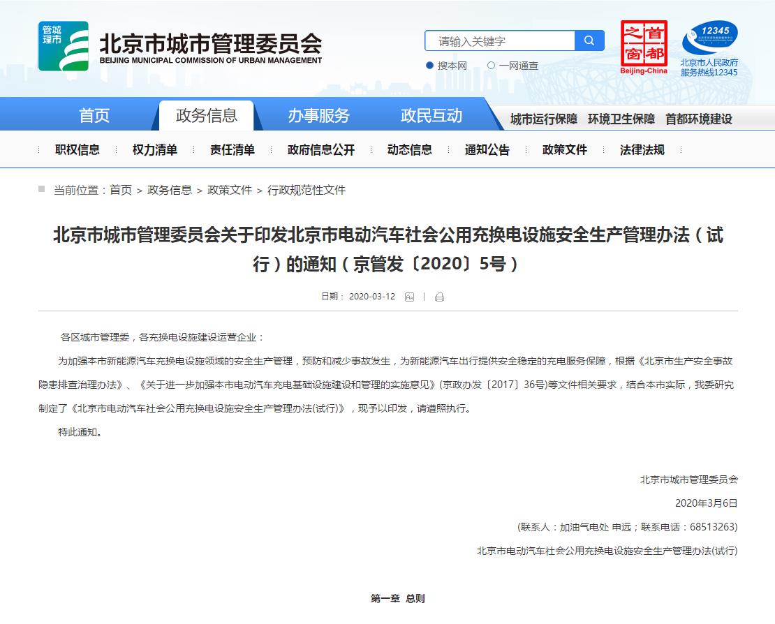
Task: Click the 特此通知。 line
Action: pyautogui.click(x=80, y=432)
